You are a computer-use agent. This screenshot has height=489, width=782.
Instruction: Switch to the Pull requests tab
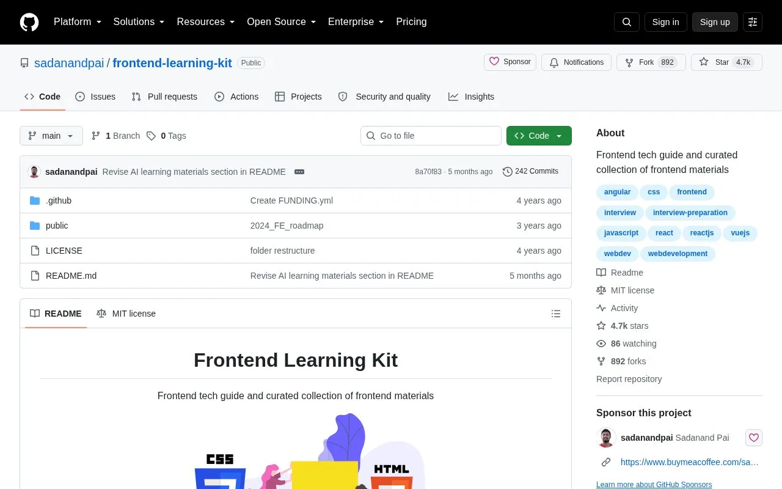pos(164,97)
